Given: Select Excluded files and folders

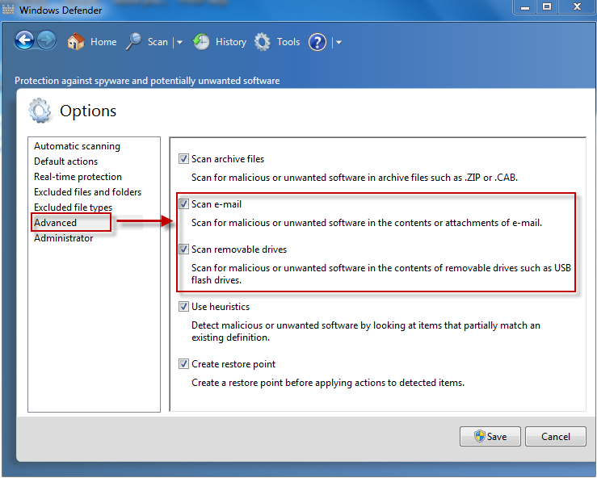Looking at the screenshot, I should (87, 192).
